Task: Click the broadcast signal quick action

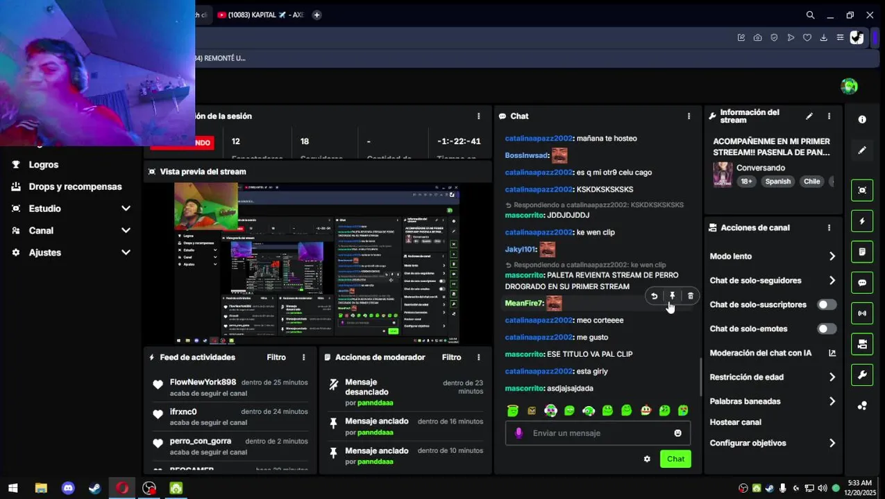Action: pos(862,313)
